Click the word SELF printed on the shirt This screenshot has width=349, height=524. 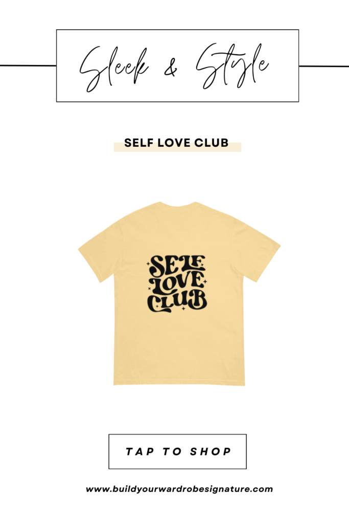(178, 266)
